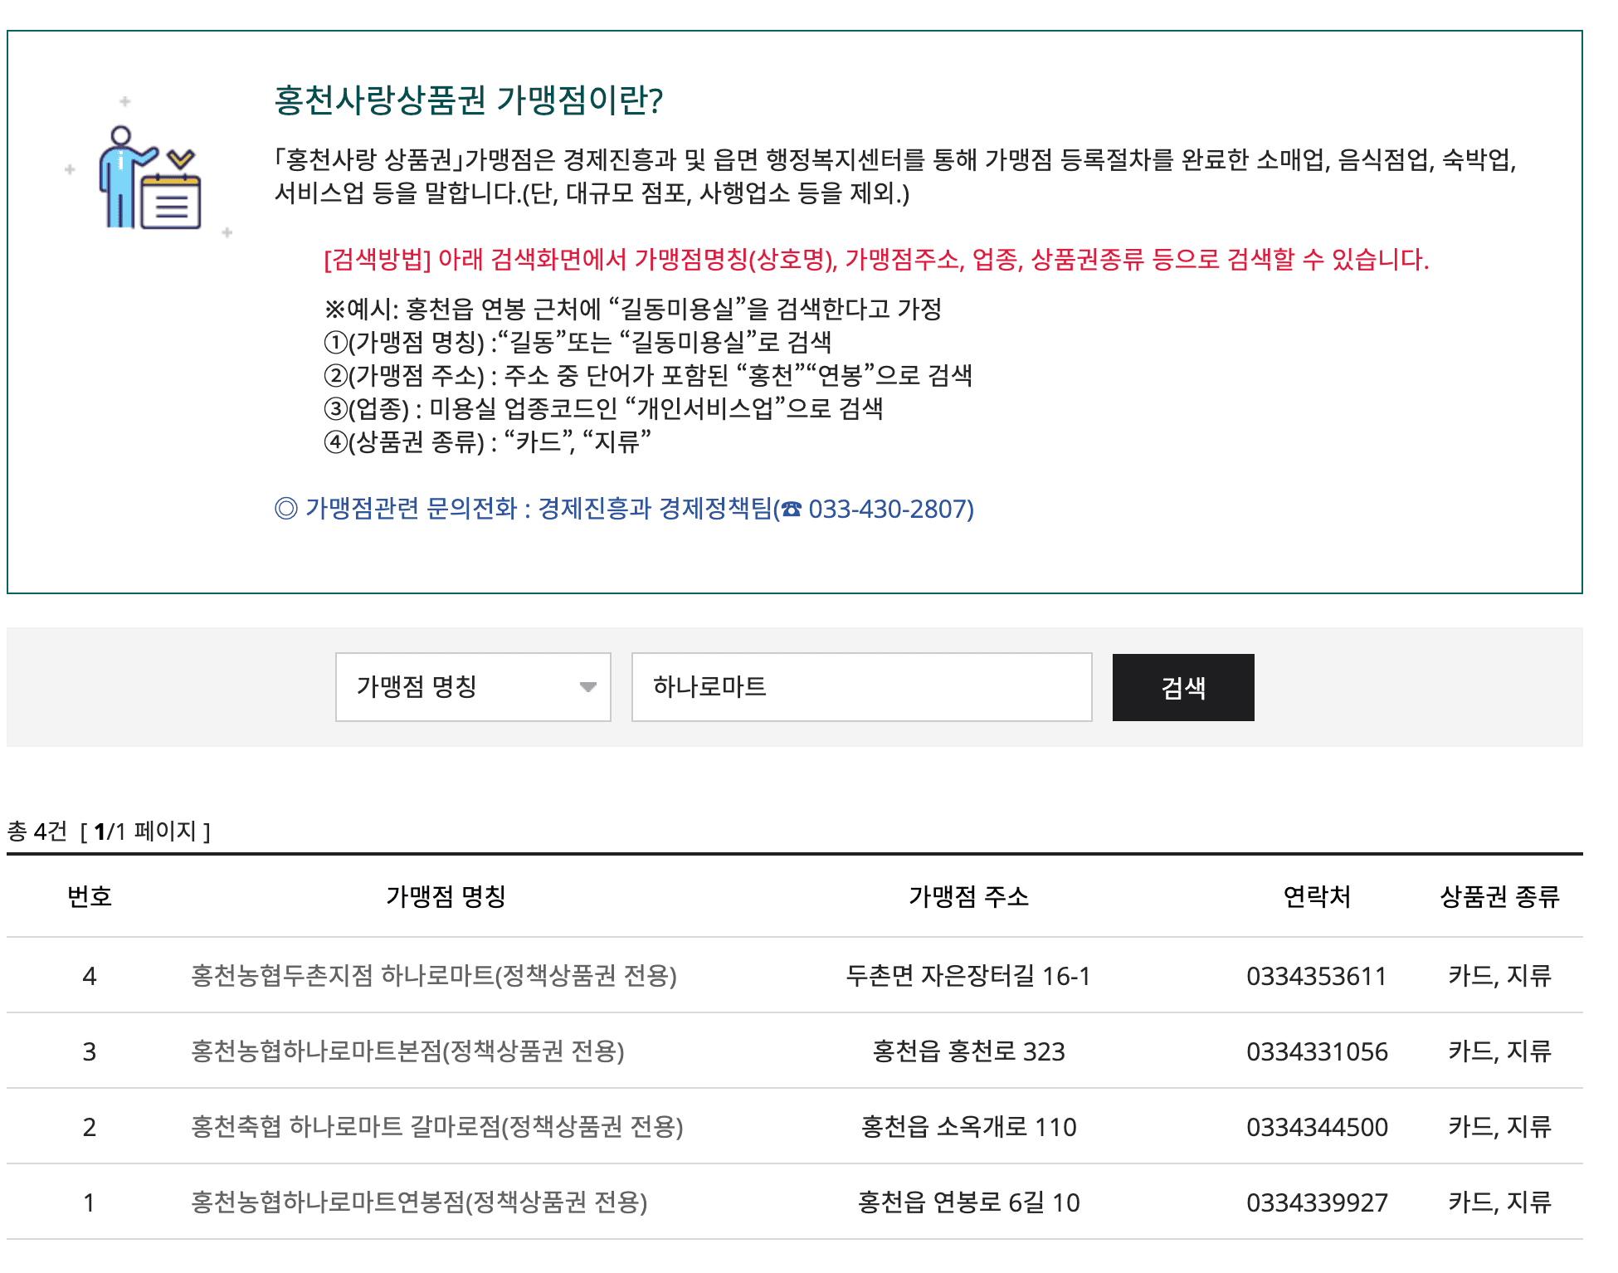Open 홍천농협하나로마트연봉점 merchant link

pos(419,1202)
